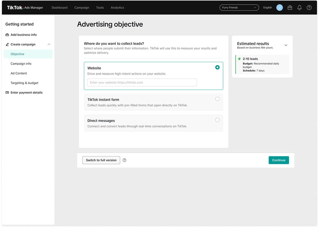Click Switch to full version button
This screenshot has width=319, height=228.
click(101, 160)
